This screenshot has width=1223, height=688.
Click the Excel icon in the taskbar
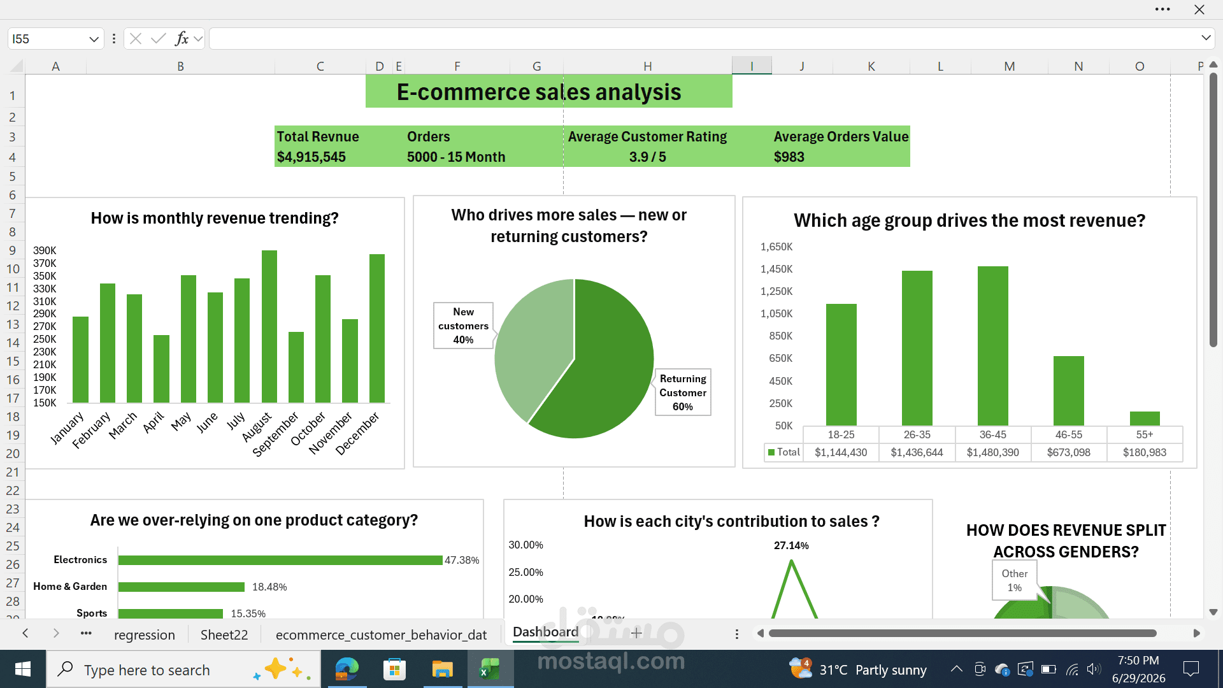(490, 670)
